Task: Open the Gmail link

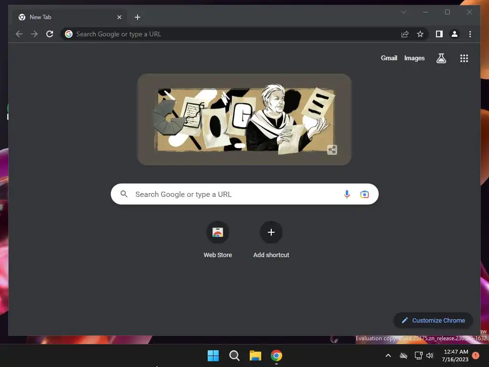Action: [x=389, y=58]
